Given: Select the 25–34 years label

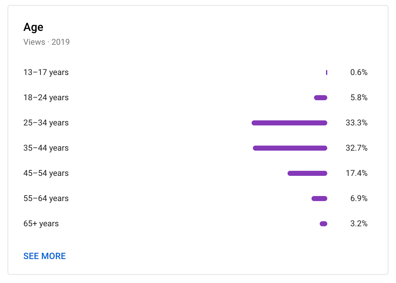Looking at the screenshot, I should tap(46, 123).
